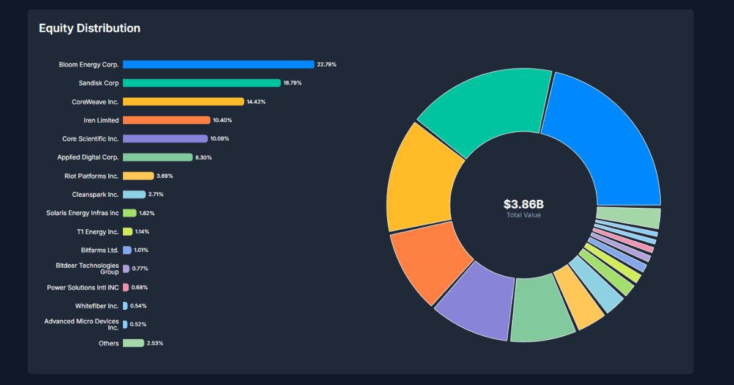Screen dimensions: 734x385
Task: Click the 'Bloom Energy Corp.' label
Action: coord(89,64)
